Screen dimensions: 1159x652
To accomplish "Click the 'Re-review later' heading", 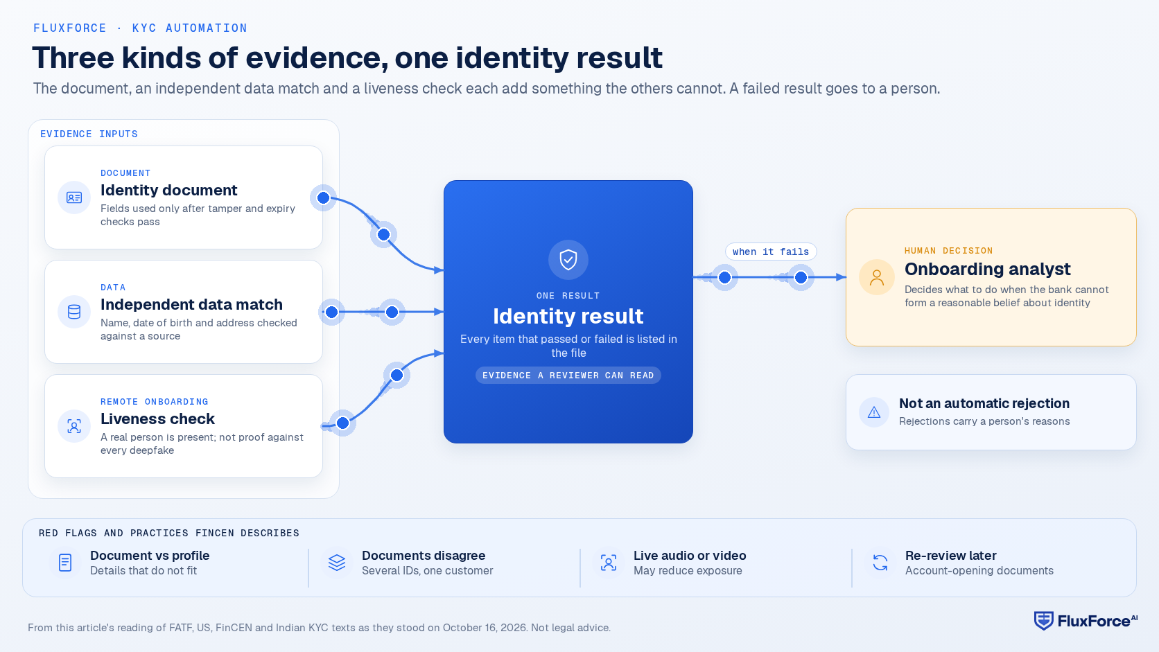I will pos(951,556).
